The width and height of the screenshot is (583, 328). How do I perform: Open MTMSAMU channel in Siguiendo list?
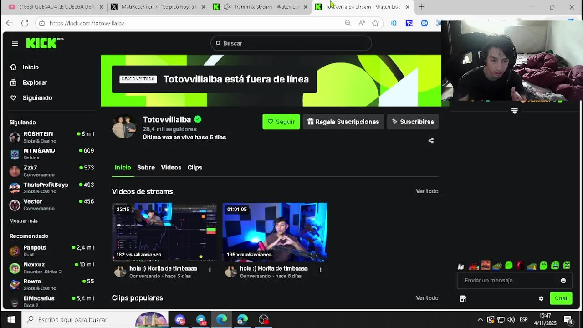[x=51, y=154]
